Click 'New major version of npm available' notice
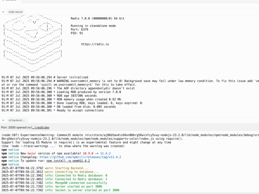Viewport: 259px width, 194px height. click(x=56, y=154)
